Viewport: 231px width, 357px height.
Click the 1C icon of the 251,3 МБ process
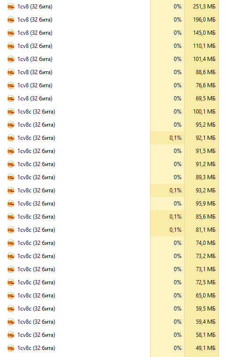click(11, 7)
